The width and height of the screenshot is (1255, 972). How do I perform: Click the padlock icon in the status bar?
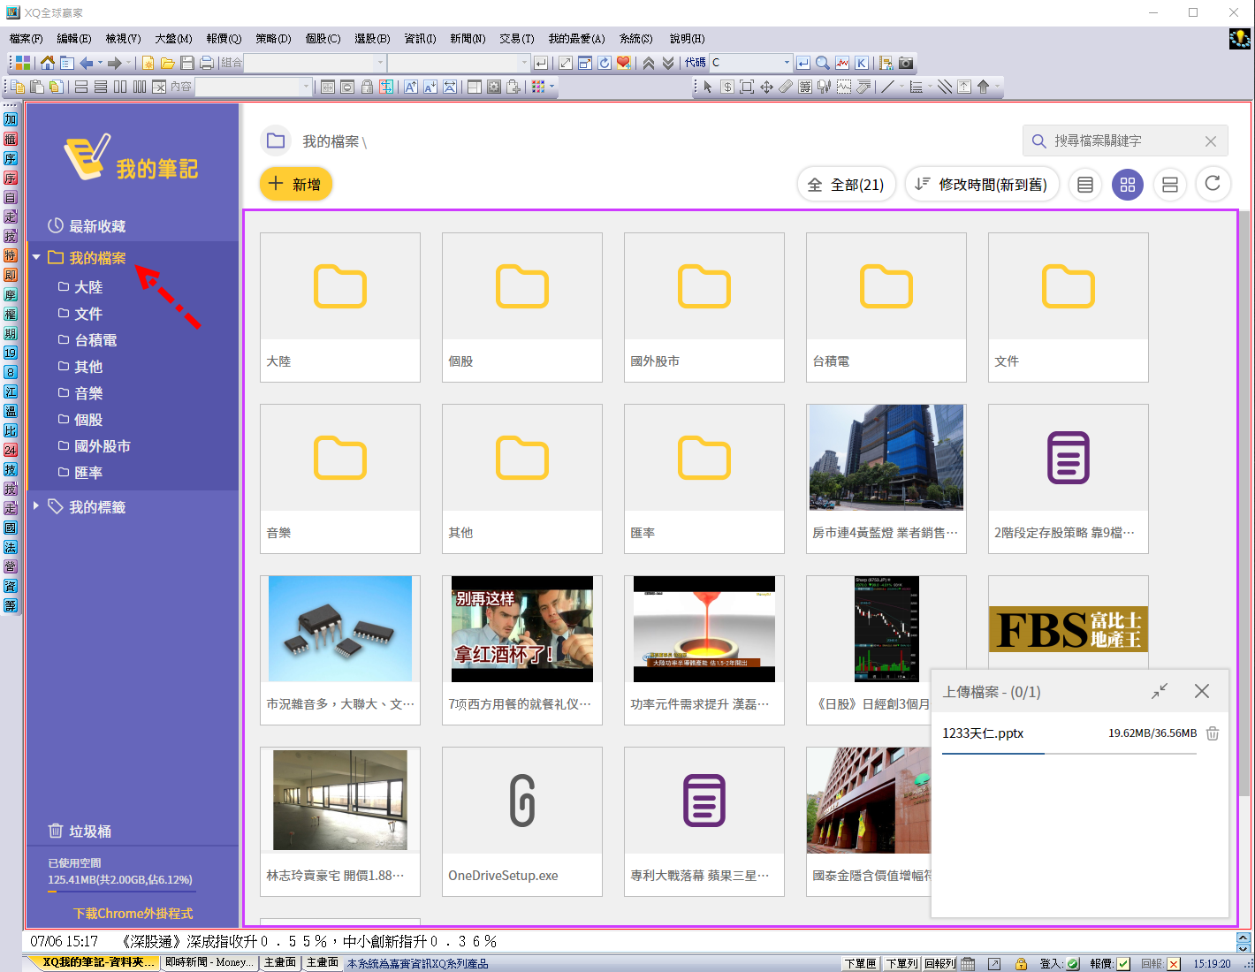pyautogui.click(x=1021, y=964)
